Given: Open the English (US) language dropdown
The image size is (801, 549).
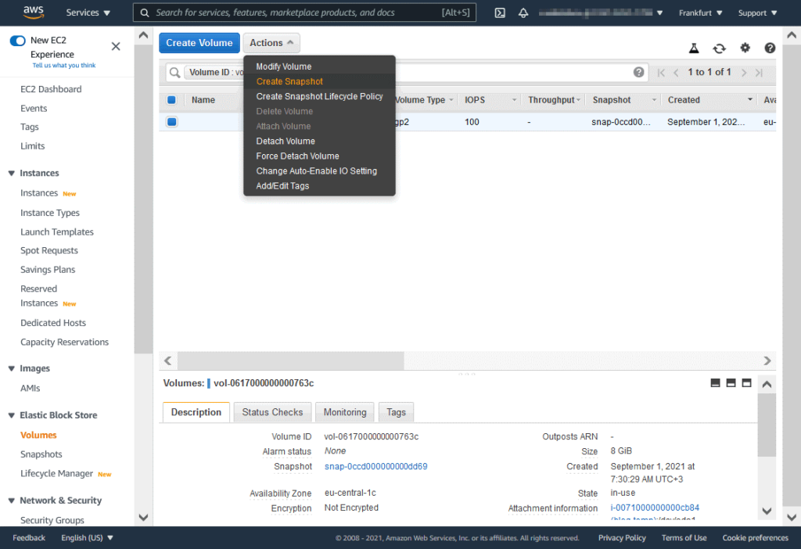Looking at the screenshot, I should (x=86, y=537).
